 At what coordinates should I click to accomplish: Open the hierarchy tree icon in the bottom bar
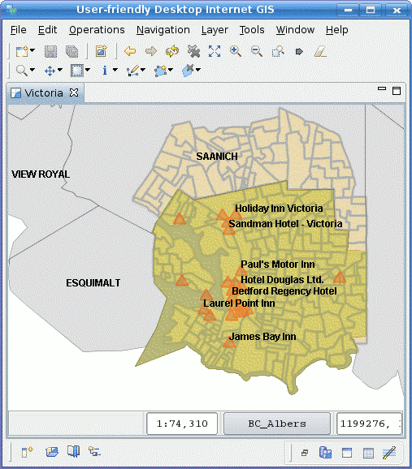click(x=94, y=451)
